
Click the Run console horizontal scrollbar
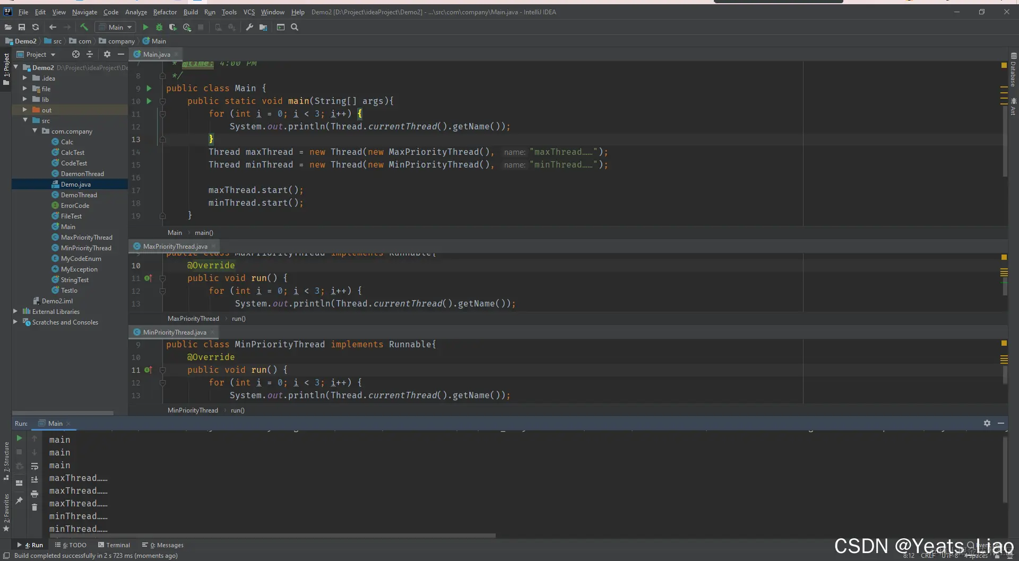point(272,536)
